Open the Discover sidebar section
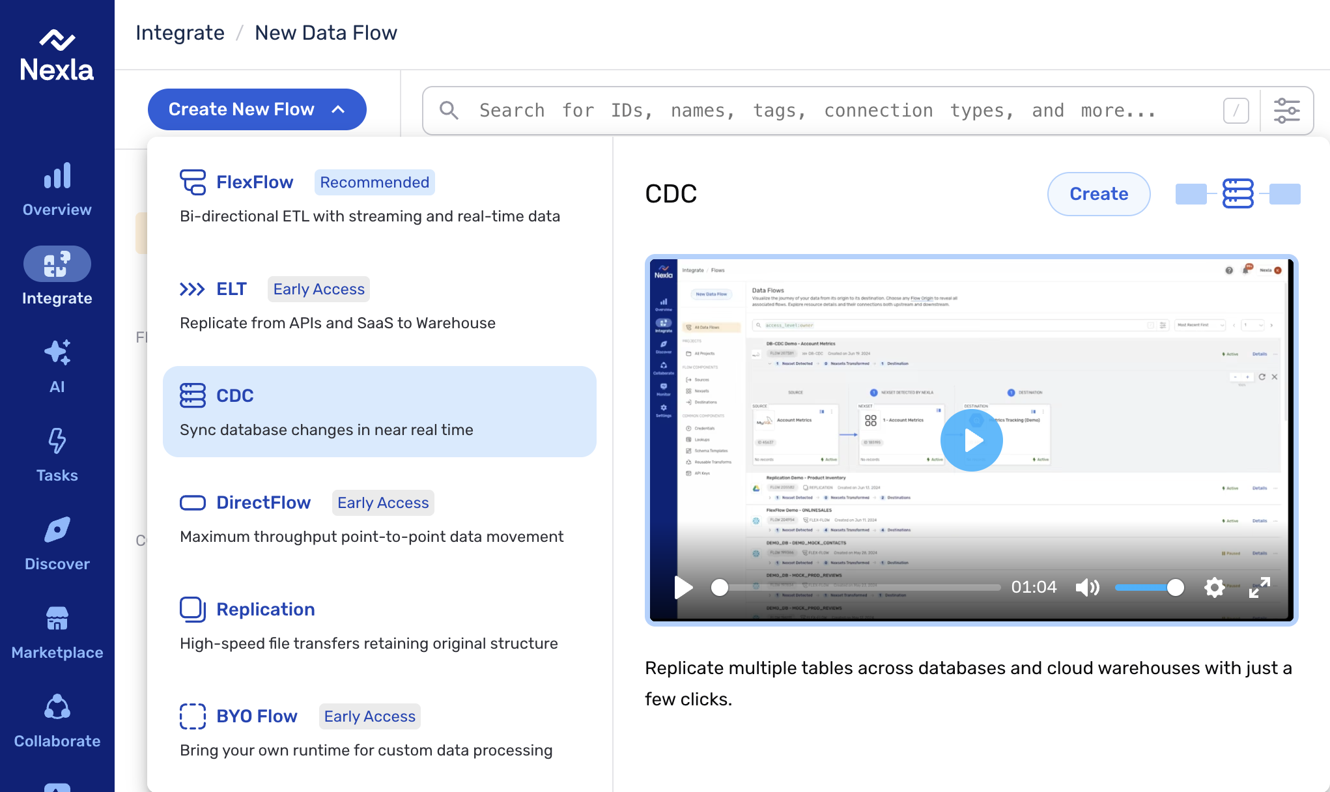The image size is (1330, 792). pyautogui.click(x=57, y=543)
